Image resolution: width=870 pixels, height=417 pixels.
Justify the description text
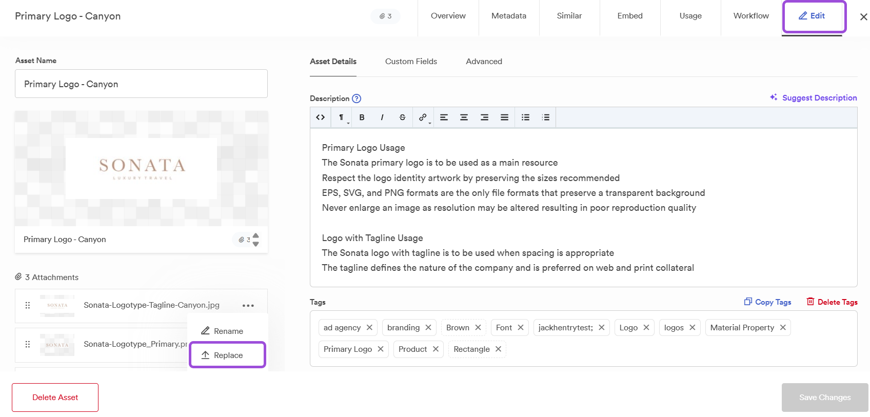click(505, 117)
